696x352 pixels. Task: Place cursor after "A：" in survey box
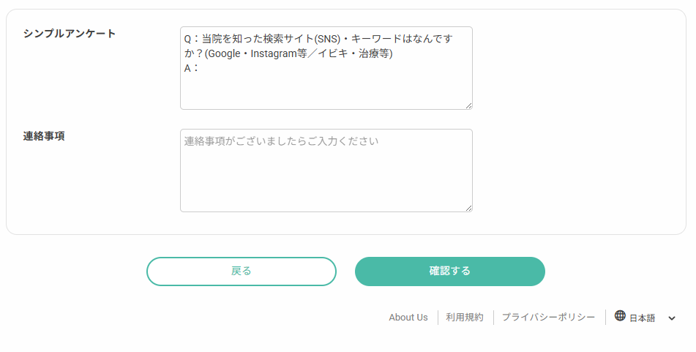[203, 69]
